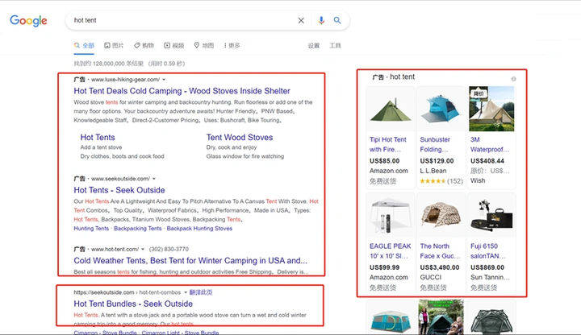Open the More (更多) menu
Viewport: 581px width, 335px height.
(232, 45)
